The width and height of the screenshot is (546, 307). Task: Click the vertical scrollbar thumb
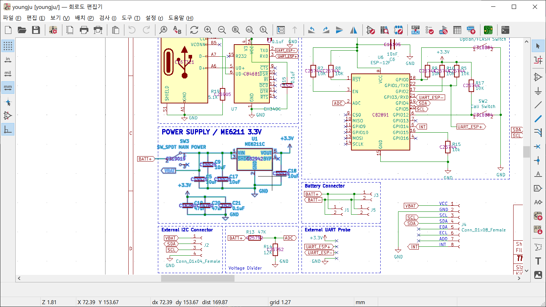527,152
